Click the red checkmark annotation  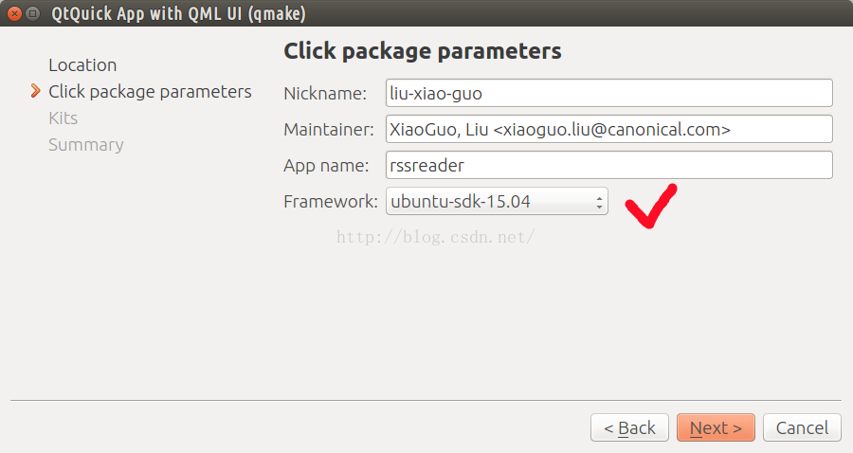(651, 206)
